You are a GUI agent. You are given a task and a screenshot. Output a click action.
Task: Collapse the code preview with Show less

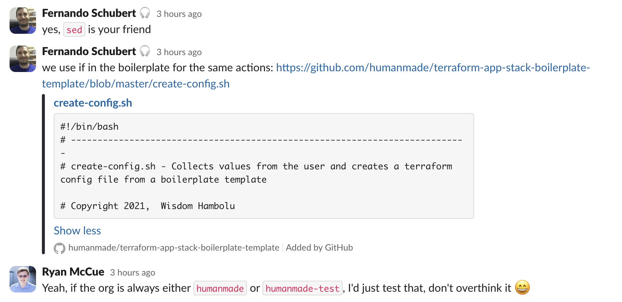coord(77,231)
